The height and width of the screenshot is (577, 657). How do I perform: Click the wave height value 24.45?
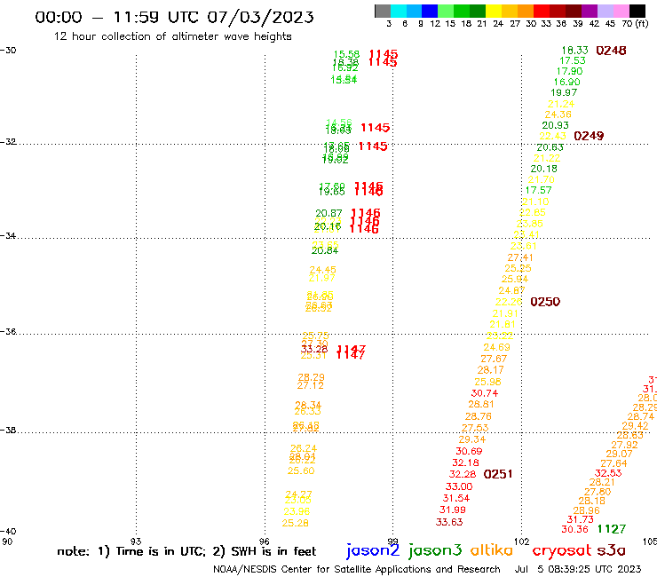(322, 270)
